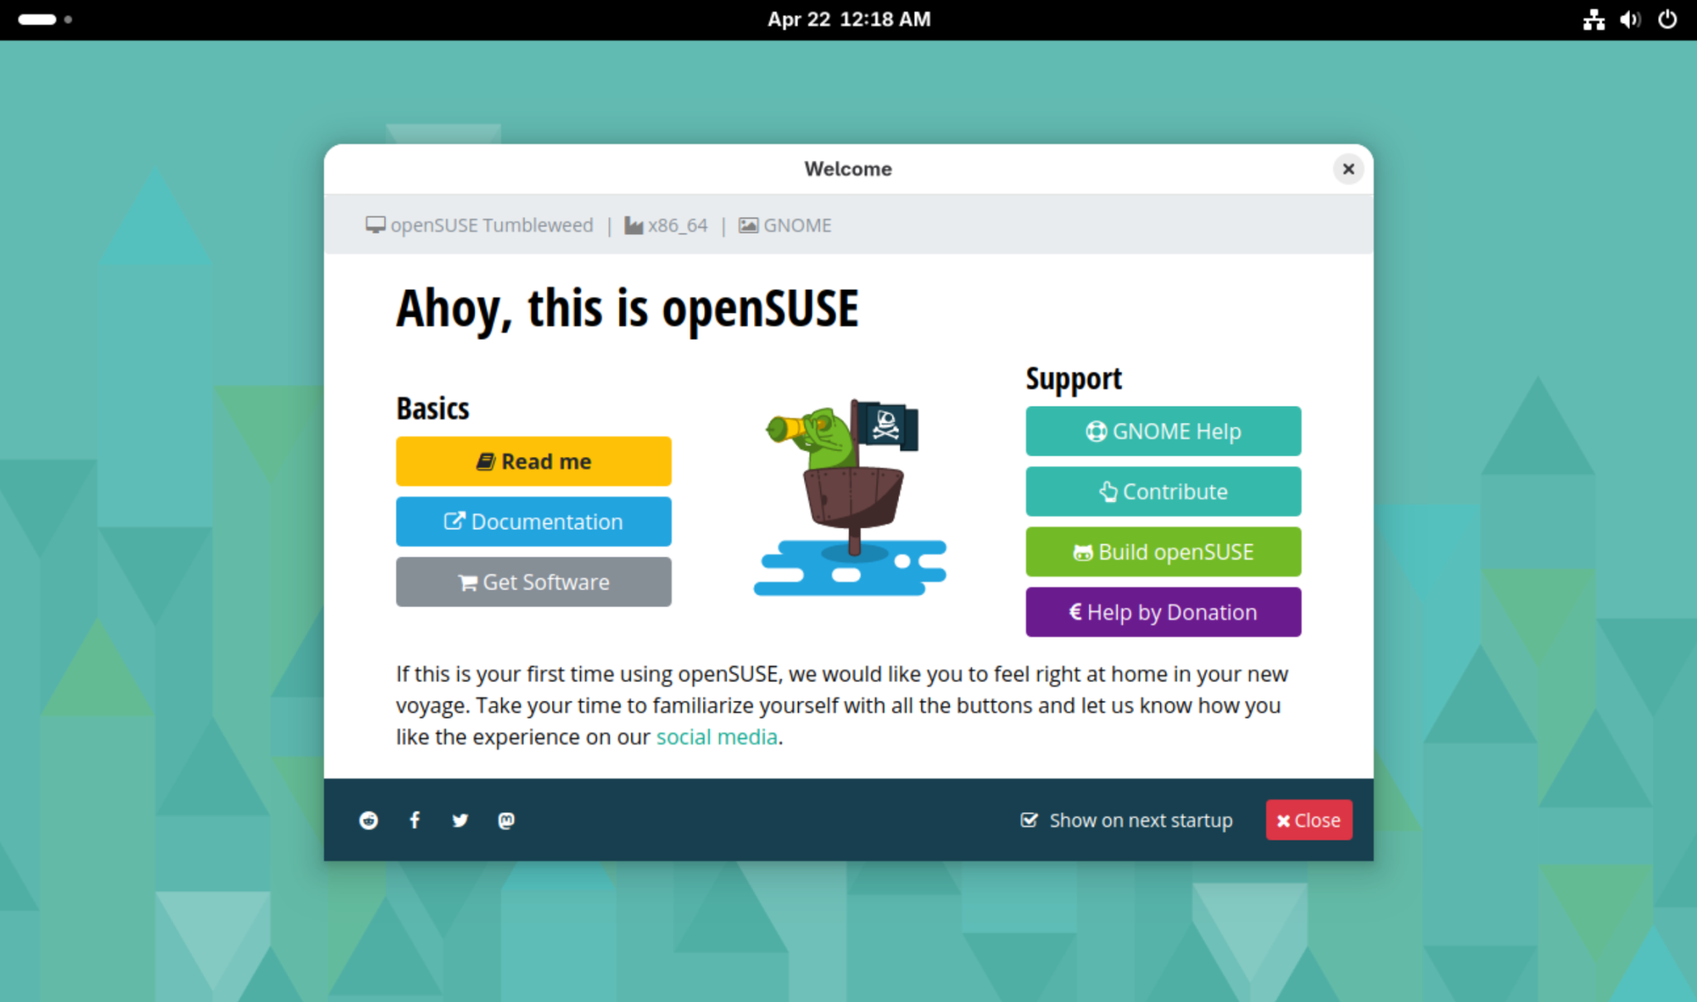This screenshot has width=1697, height=1002.
Task: Visit Mastodon via the footer icon
Action: click(506, 820)
